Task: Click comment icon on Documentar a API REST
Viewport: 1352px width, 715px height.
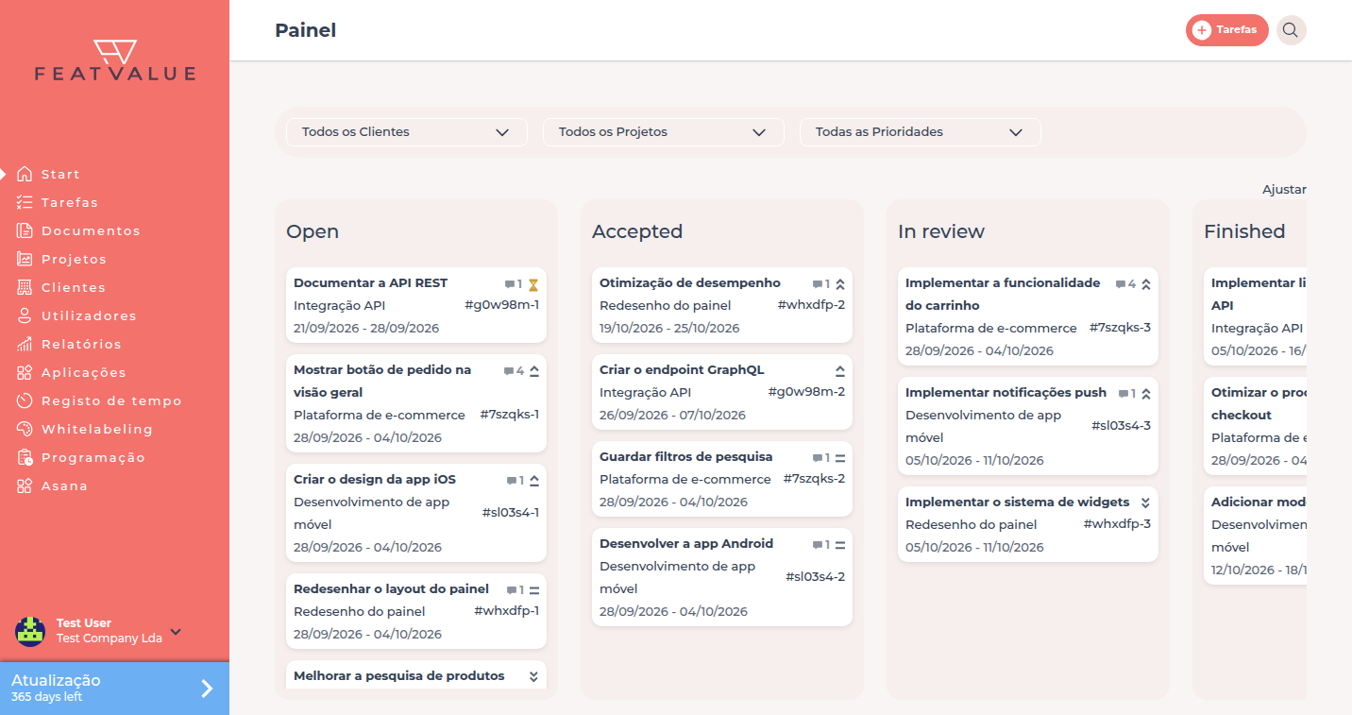Action: [510, 284]
